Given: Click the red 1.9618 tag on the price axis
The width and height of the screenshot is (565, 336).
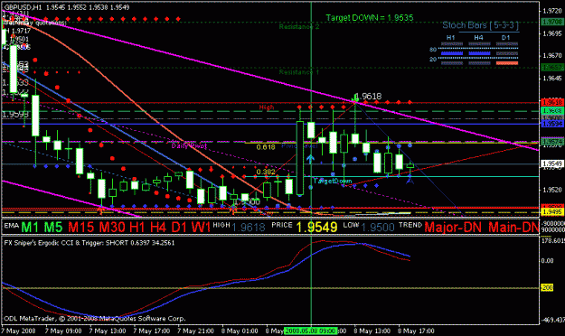Looking at the screenshot, I should [x=552, y=103].
